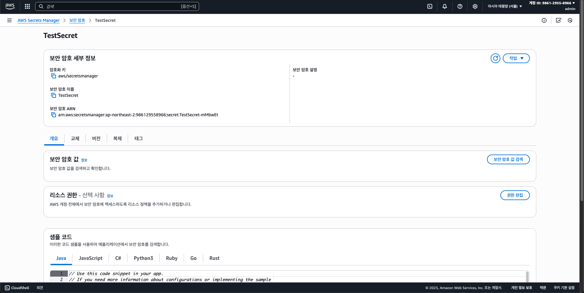Refresh the secret details with circular arrow
Image resolution: width=584 pixels, height=293 pixels.
tap(495, 58)
